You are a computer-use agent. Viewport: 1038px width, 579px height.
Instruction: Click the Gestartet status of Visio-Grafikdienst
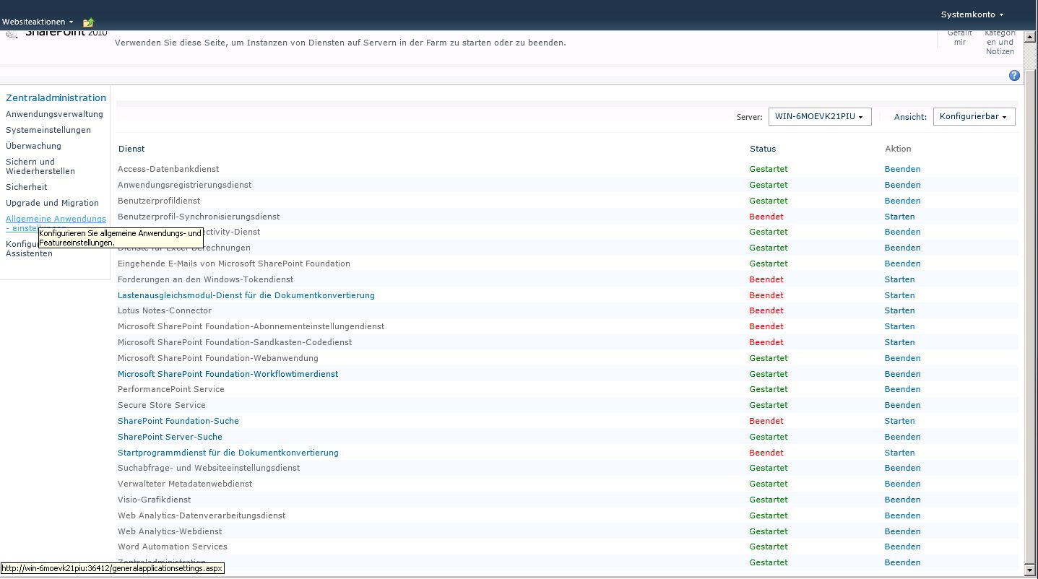click(769, 500)
